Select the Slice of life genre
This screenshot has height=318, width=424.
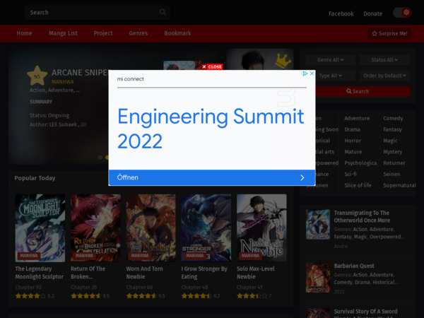coord(358,185)
